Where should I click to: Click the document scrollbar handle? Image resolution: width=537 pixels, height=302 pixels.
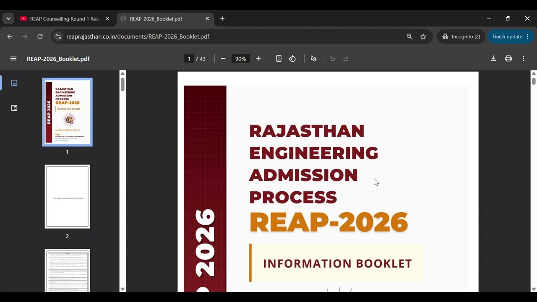(534, 81)
